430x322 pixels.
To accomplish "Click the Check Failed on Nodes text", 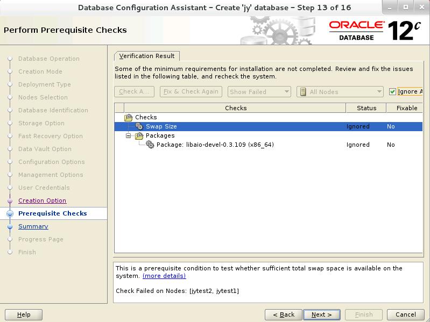I will tap(177, 291).
